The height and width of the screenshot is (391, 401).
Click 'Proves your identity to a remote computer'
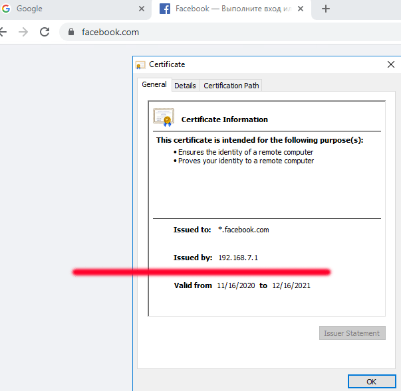click(x=246, y=161)
